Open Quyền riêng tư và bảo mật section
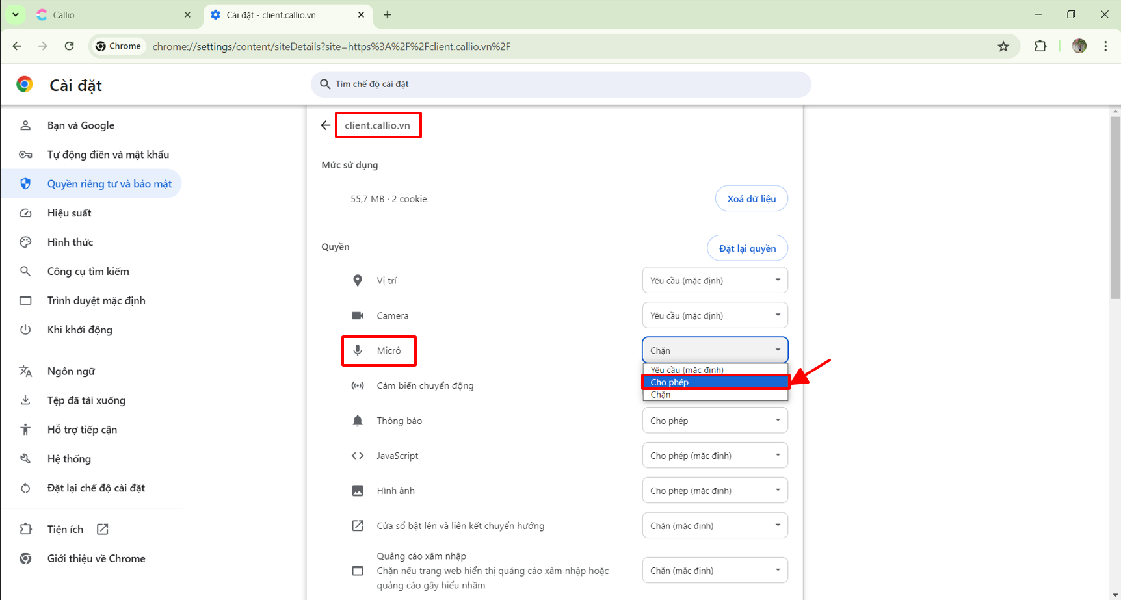1121x600 pixels. point(91,184)
